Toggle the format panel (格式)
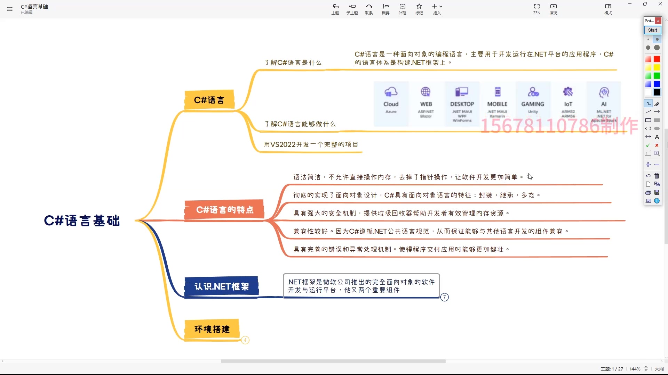 [608, 9]
